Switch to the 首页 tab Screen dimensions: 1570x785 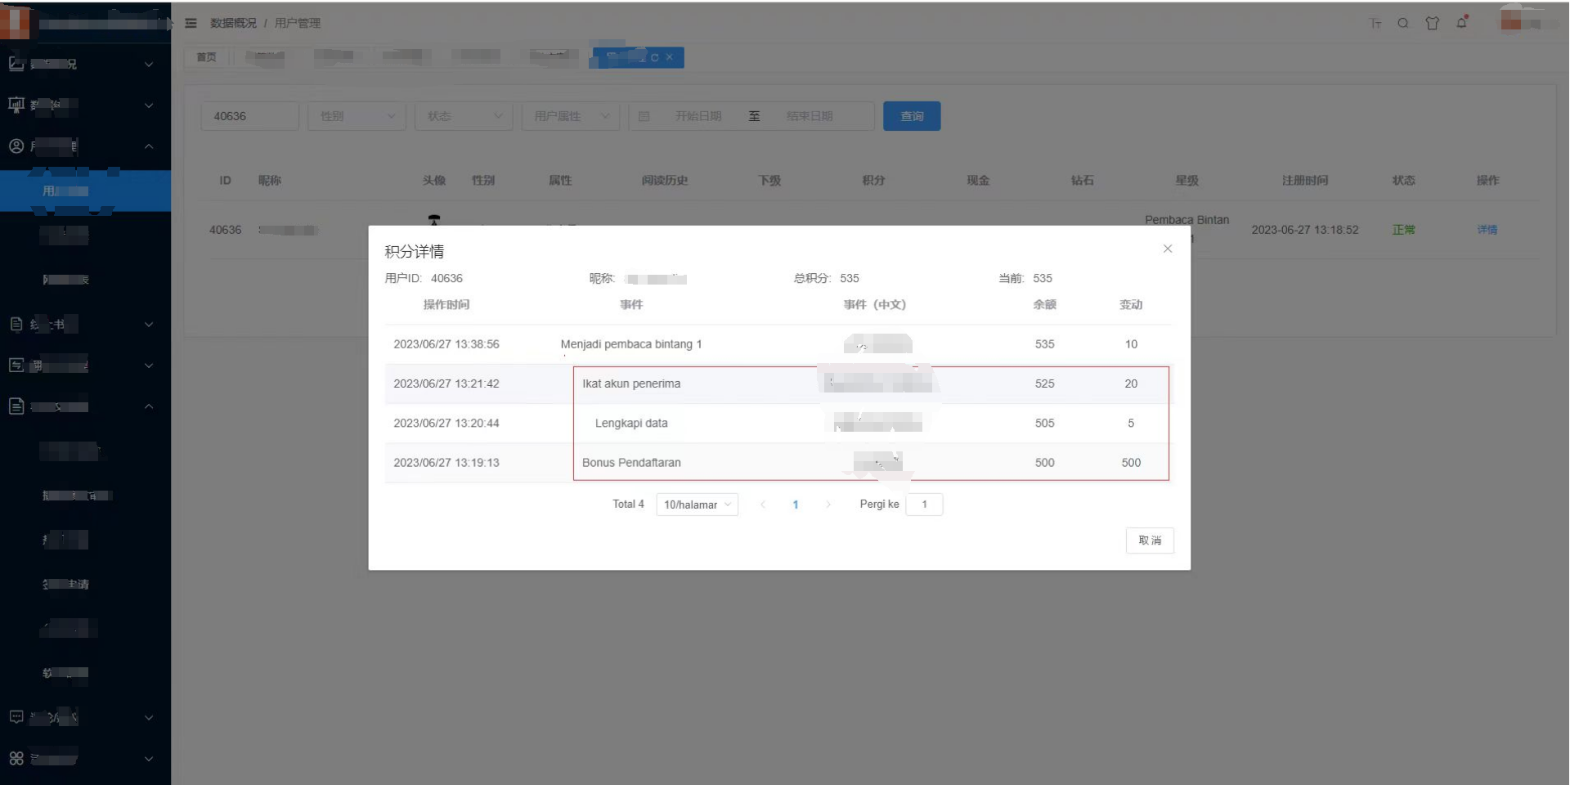[207, 57]
